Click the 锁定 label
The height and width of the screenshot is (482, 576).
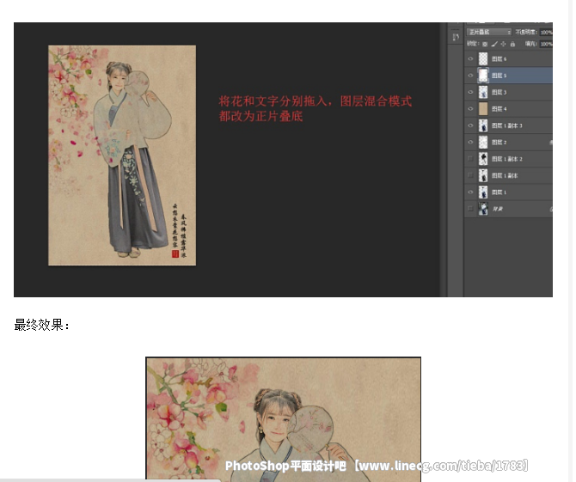[473, 44]
